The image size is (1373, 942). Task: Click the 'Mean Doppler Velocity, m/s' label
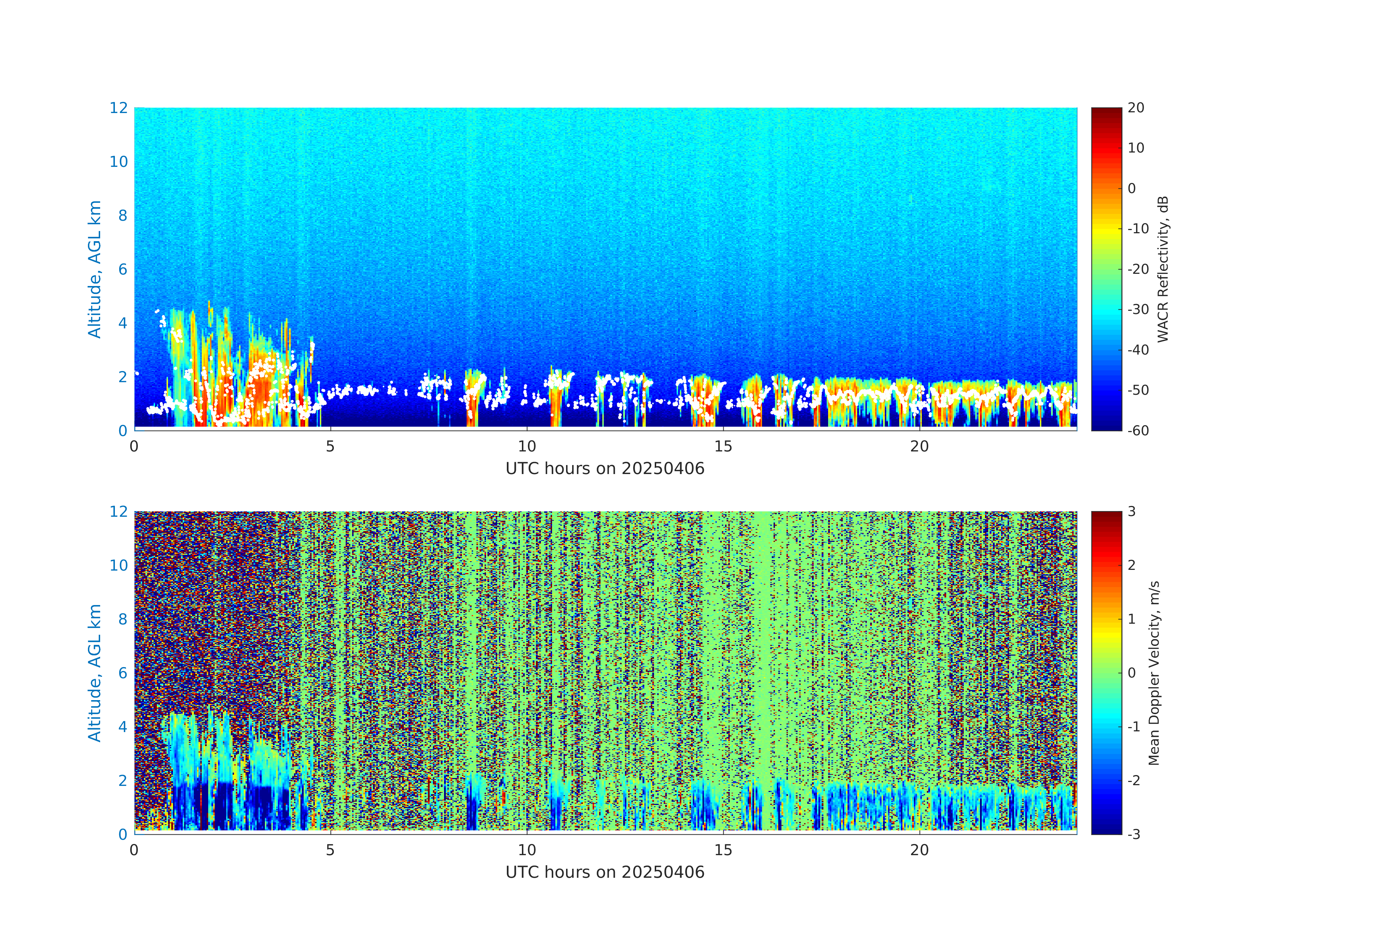click(1154, 673)
